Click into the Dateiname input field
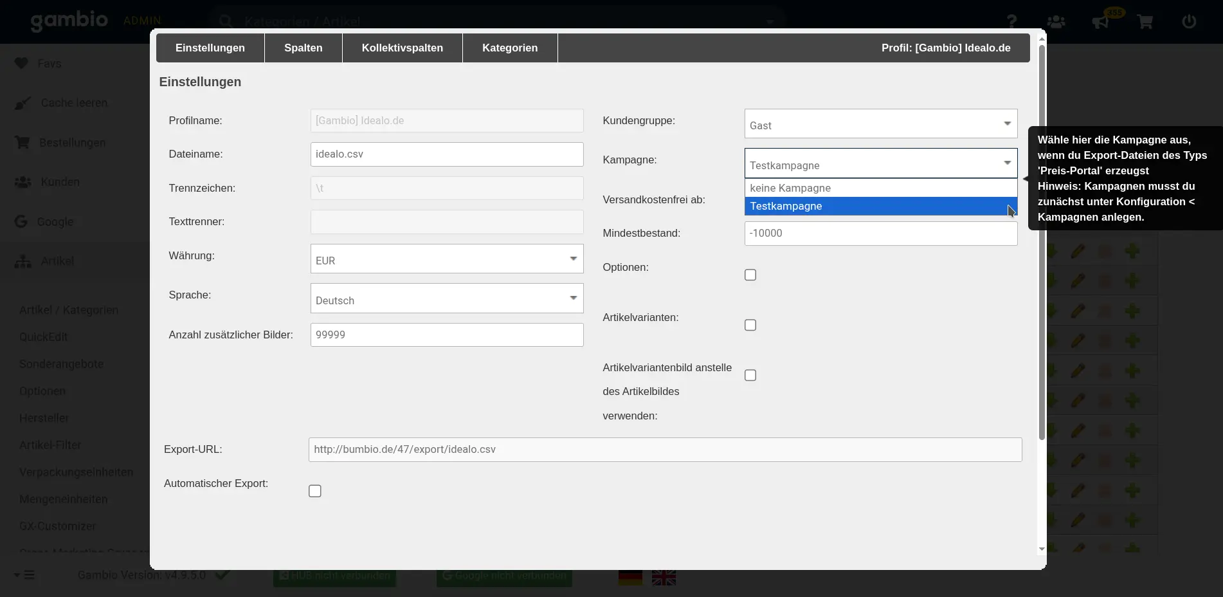Screen dimensions: 1223x597 tap(446, 154)
